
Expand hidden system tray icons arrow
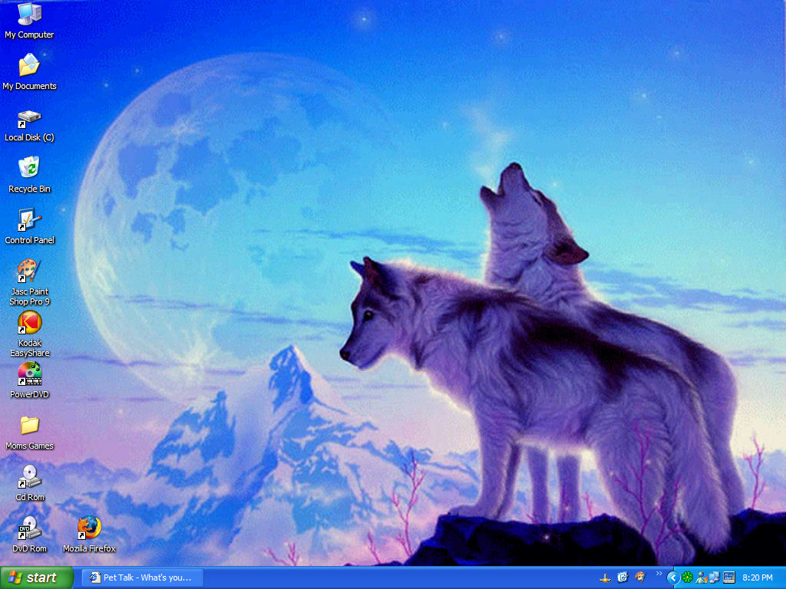tap(673, 577)
